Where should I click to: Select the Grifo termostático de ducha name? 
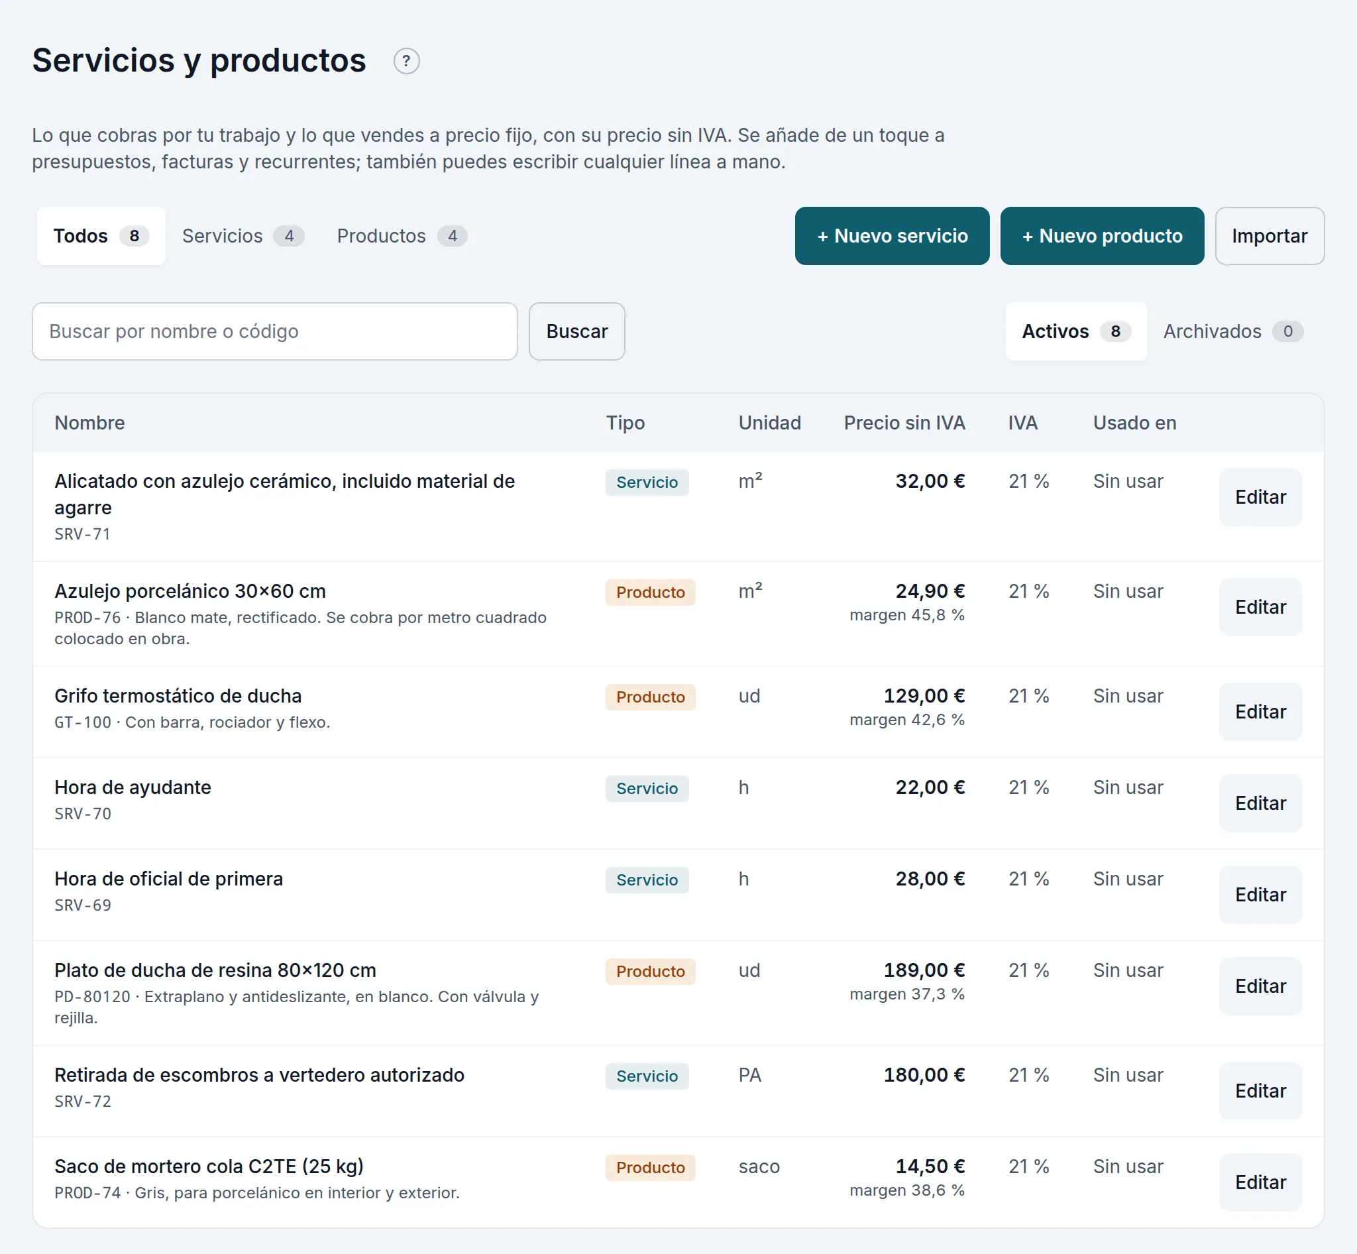[178, 695]
